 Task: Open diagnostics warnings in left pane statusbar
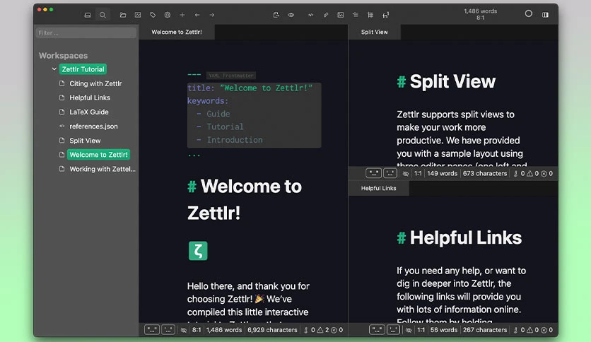[323, 330]
